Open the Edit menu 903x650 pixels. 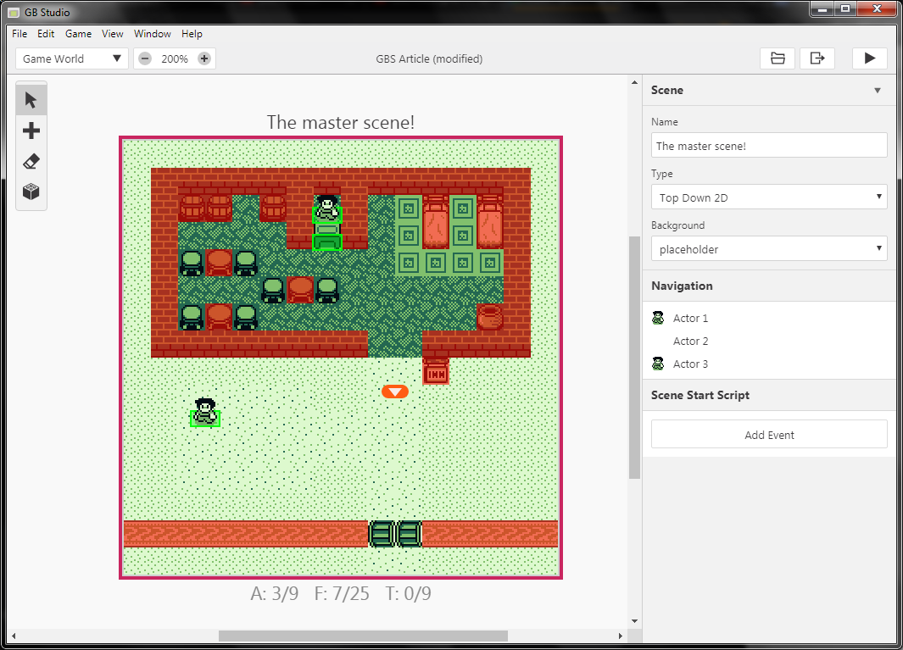click(x=46, y=34)
